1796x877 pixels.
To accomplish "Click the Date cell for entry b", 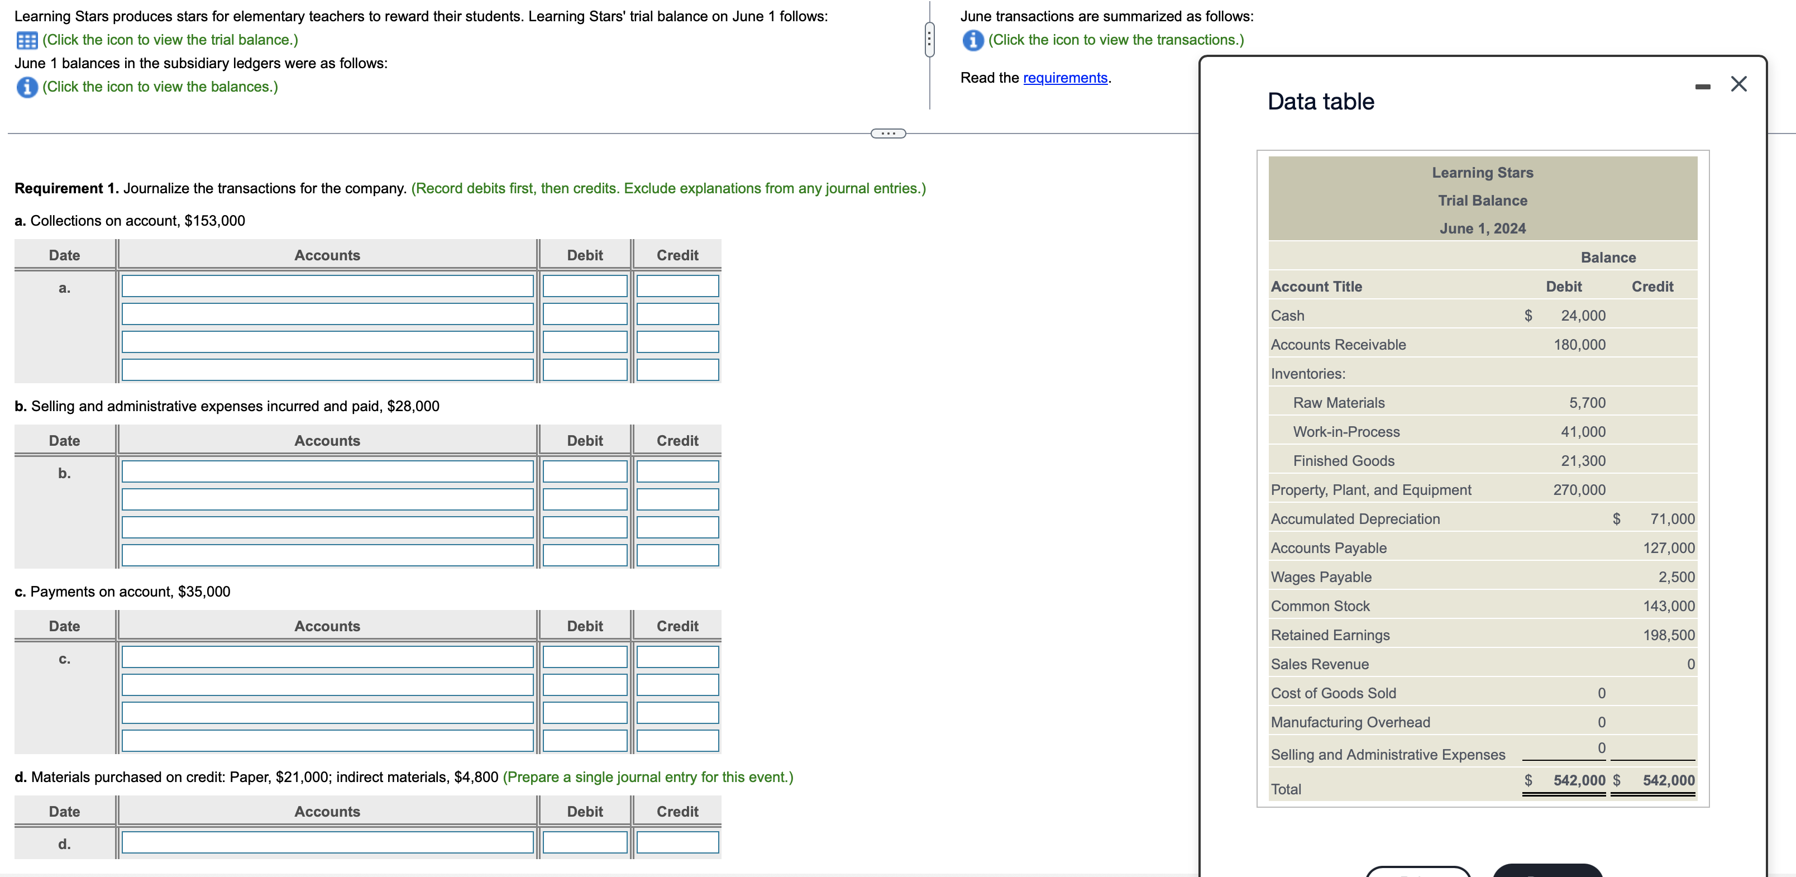I will 64,473.
